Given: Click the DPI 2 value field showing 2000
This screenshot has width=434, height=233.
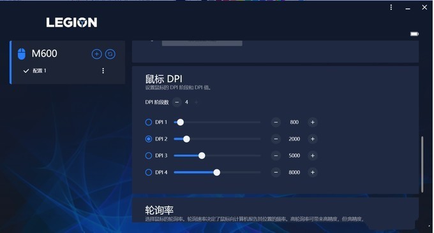Looking at the screenshot, I should [294, 139].
